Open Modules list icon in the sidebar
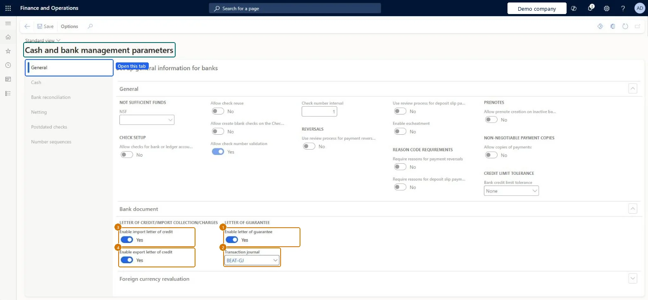Viewport: 648px width, 300px height. (x=8, y=93)
